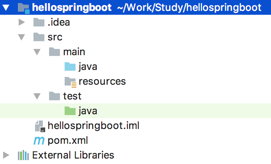271x164 pixels.
Task: Click the hellospringboot project module icon
Action: pyautogui.click(x=24, y=7)
